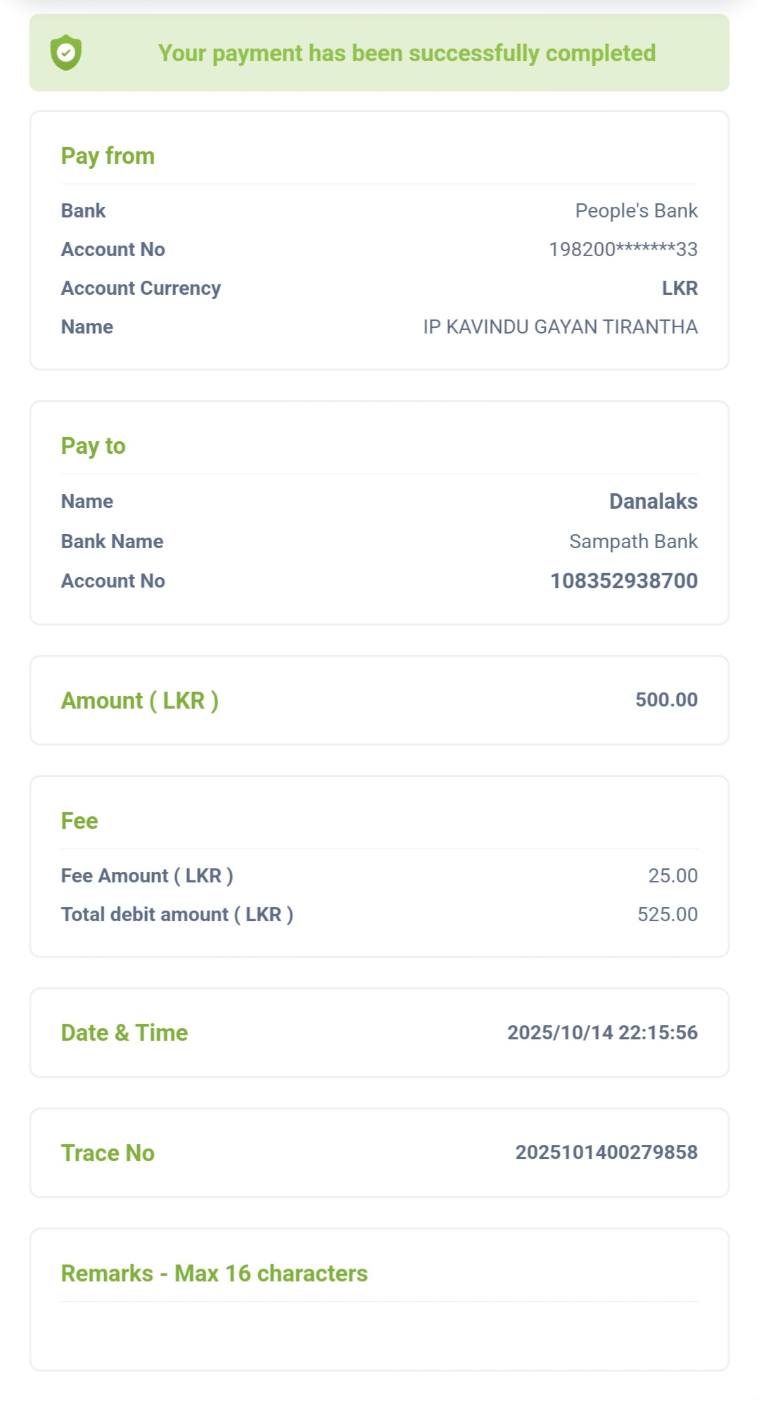The height and width of the screenshot is (1401, 759).
Task: Tap the People's Bank value
Action: [x=636, y=211]
